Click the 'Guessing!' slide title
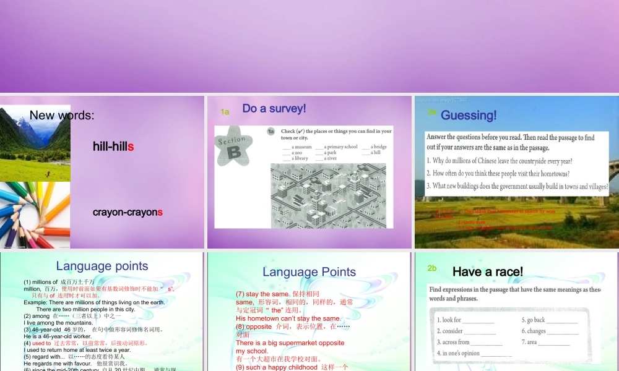Viewport: 619px width, 371px height. point(469,115)
